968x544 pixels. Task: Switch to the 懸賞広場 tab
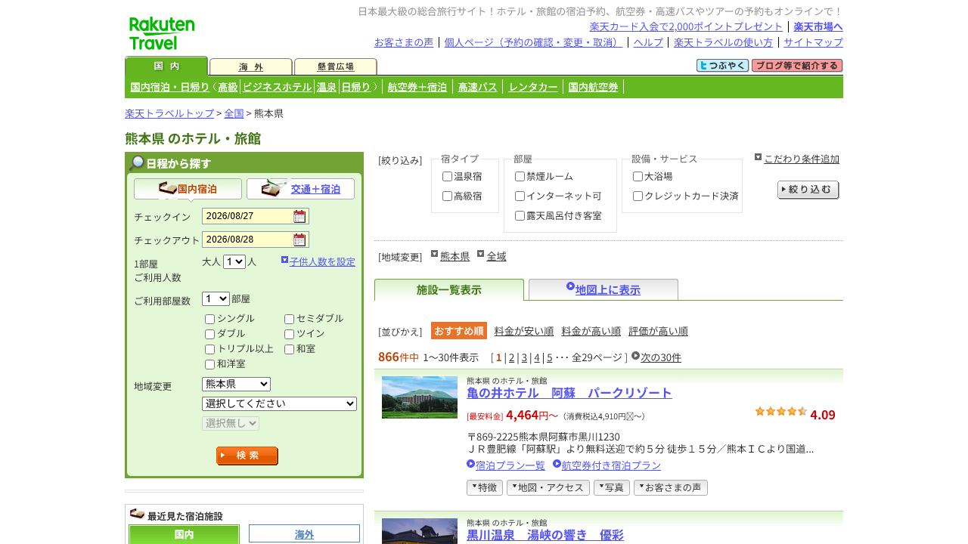[x=336, y=66]
